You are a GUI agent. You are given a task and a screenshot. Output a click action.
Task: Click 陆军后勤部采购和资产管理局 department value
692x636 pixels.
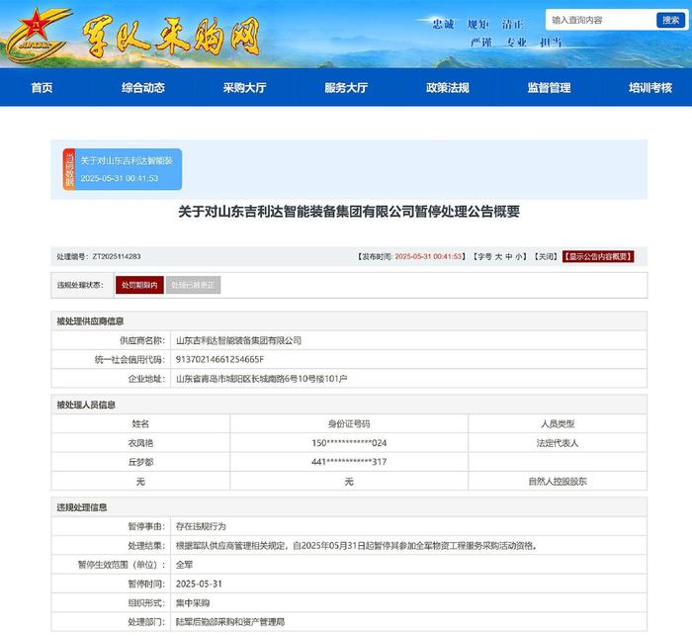[x=230, y=622]
